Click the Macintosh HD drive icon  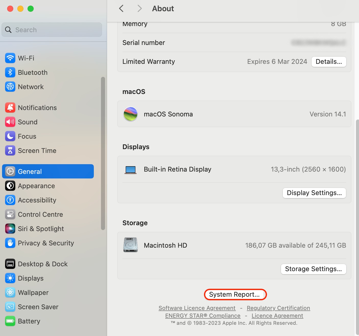tap(131, 245)
